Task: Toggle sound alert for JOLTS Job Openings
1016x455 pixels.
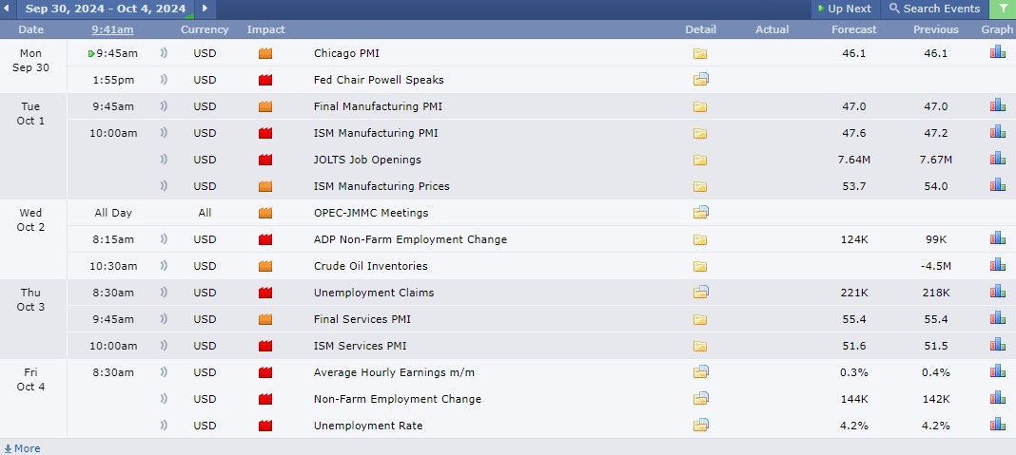Action: click(164, 160)
